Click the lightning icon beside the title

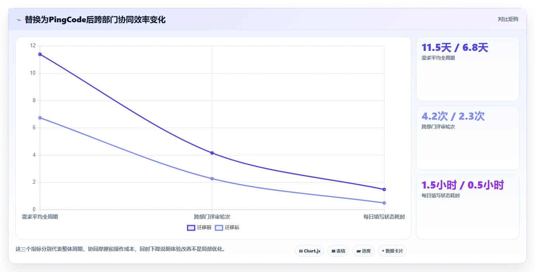19,20
